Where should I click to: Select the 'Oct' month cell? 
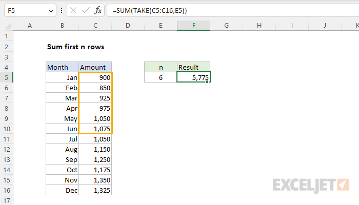(62, 170)
